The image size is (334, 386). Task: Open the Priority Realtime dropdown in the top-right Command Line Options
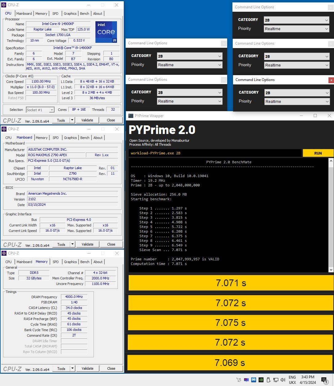coord(297,29)
